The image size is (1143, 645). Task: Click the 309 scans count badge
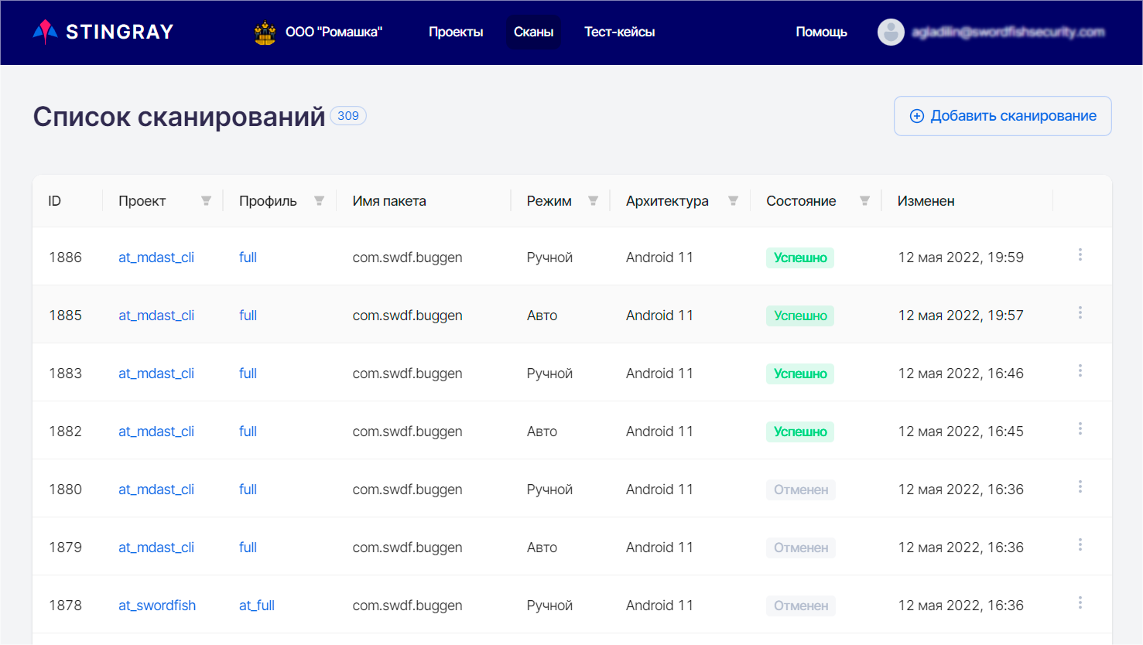point(348,115)
